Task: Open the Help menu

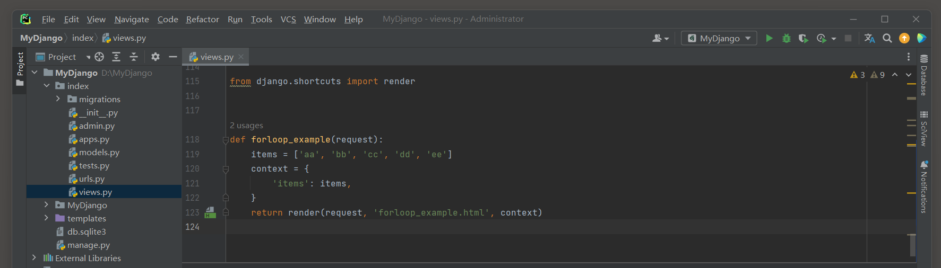Action: click(x=353, y=19)
